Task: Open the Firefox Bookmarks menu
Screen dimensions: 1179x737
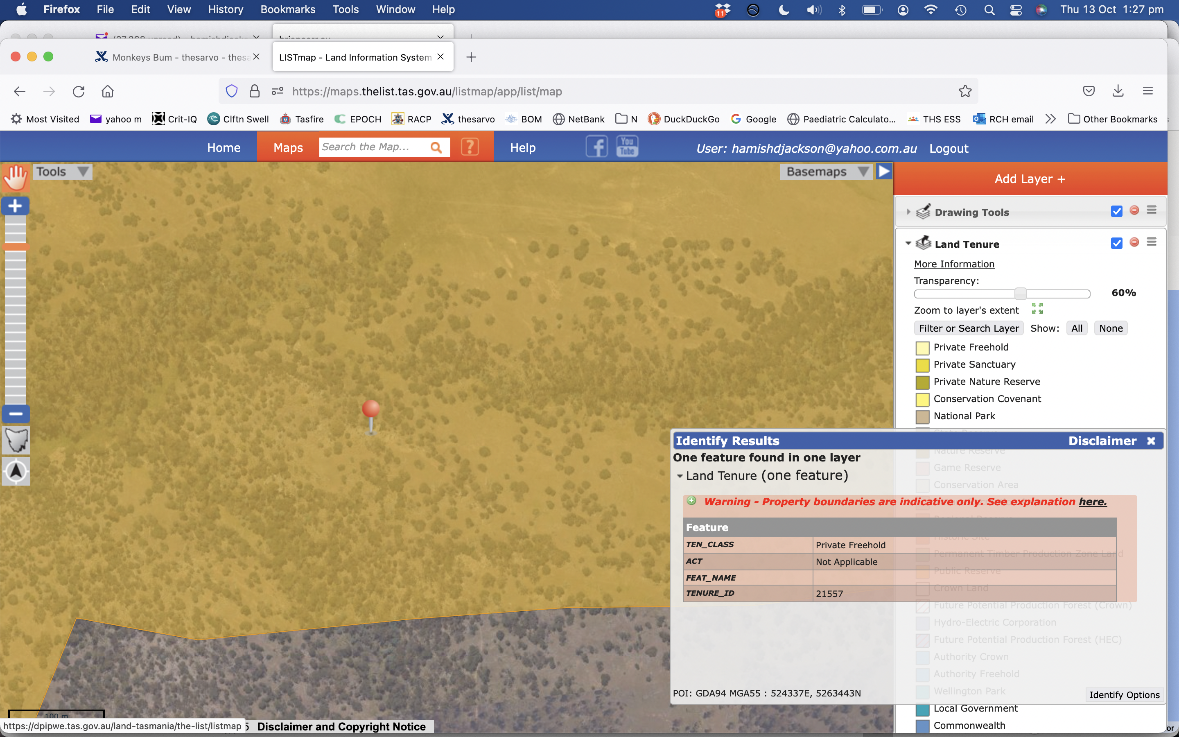Action: click(287, 9)
